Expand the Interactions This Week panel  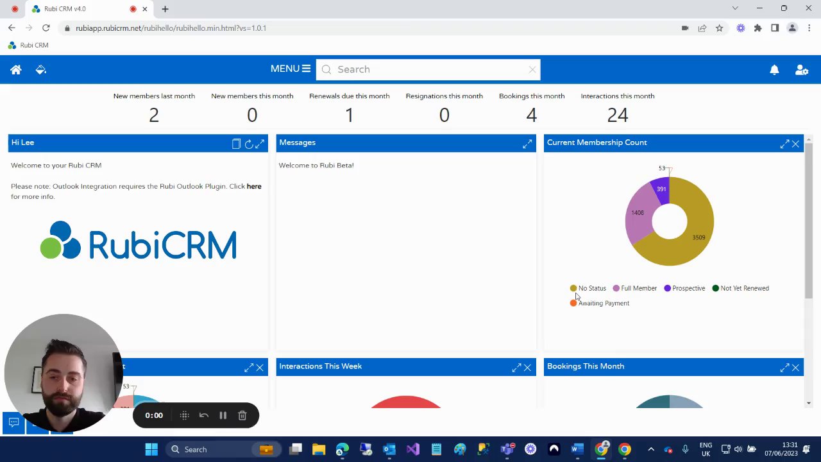516,368
